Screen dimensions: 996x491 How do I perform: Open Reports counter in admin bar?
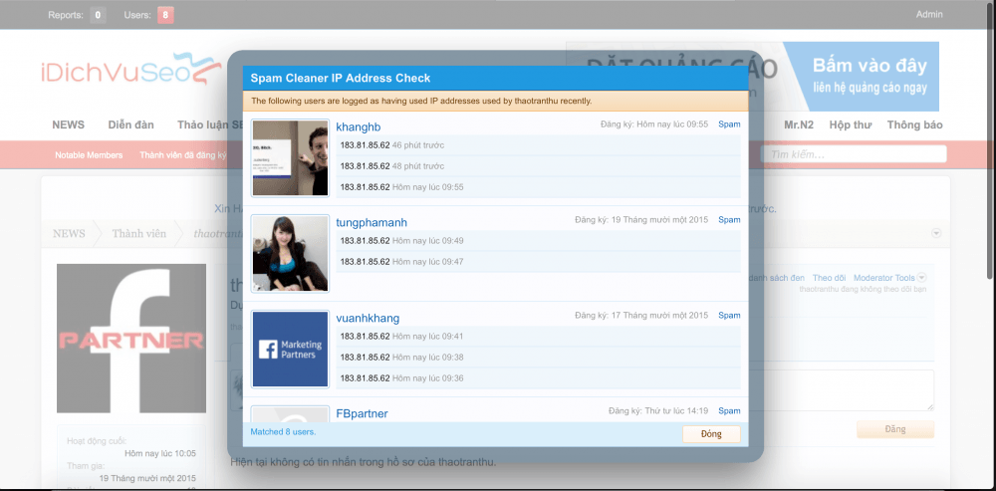tap(77, 15)
